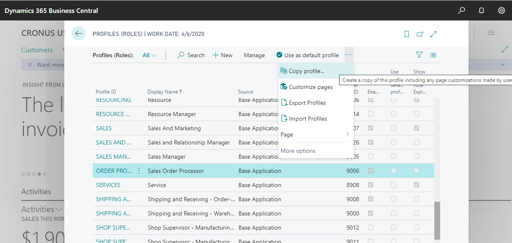Open the Manage action group
512x243 pixels.
254,55
